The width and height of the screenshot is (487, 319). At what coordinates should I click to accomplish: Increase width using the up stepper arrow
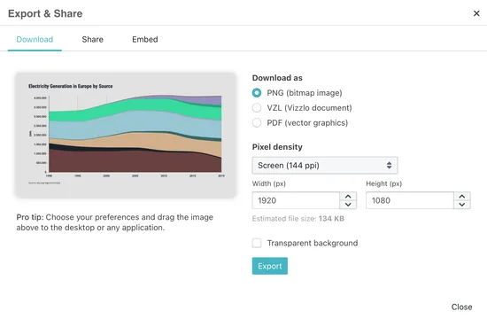click(348, 197)
